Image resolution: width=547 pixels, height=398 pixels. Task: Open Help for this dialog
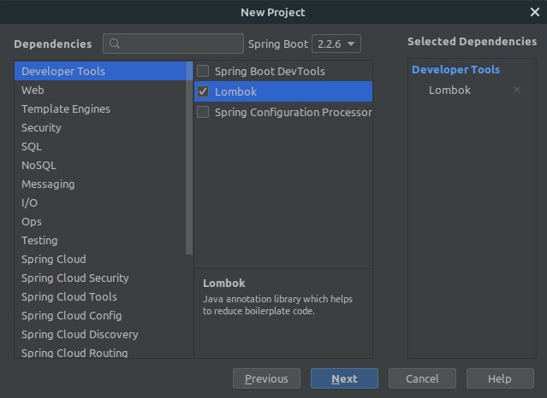point(499,378)
